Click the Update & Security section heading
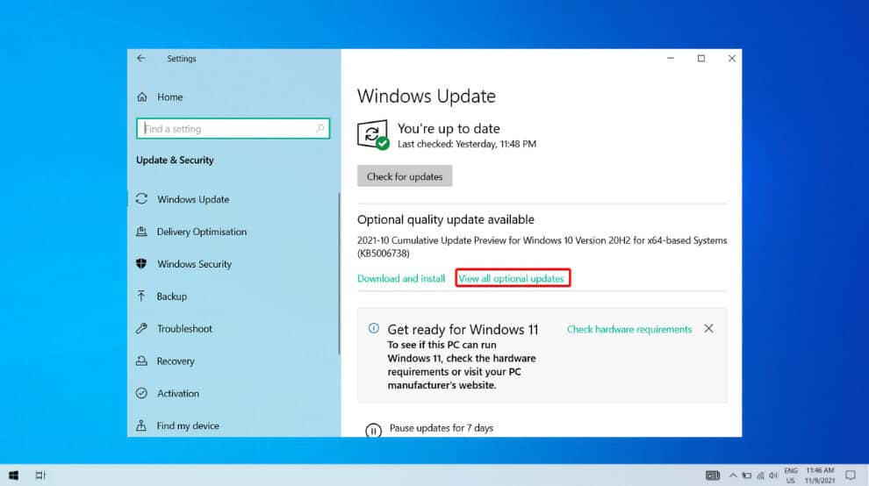Viewport: 869px width, 486px height. 175,161
